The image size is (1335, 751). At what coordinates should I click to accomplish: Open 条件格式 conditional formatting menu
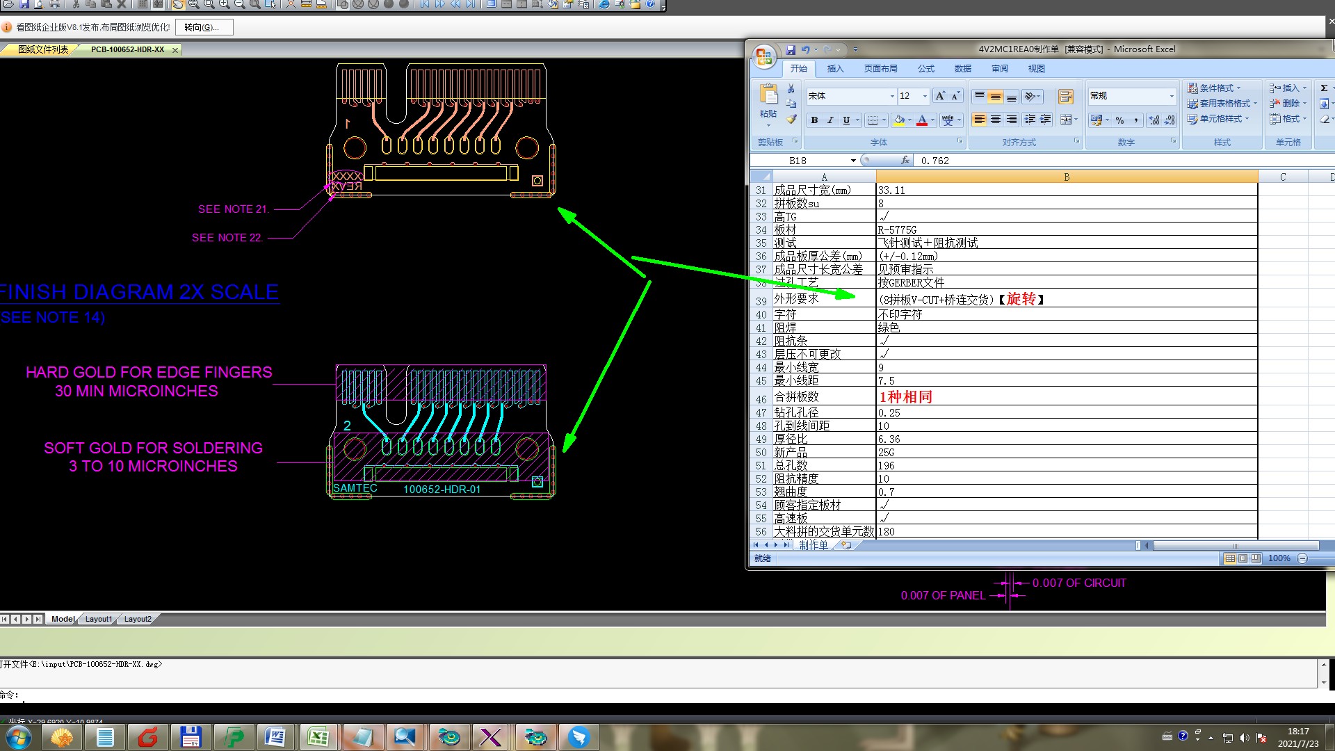point(1215,88)
